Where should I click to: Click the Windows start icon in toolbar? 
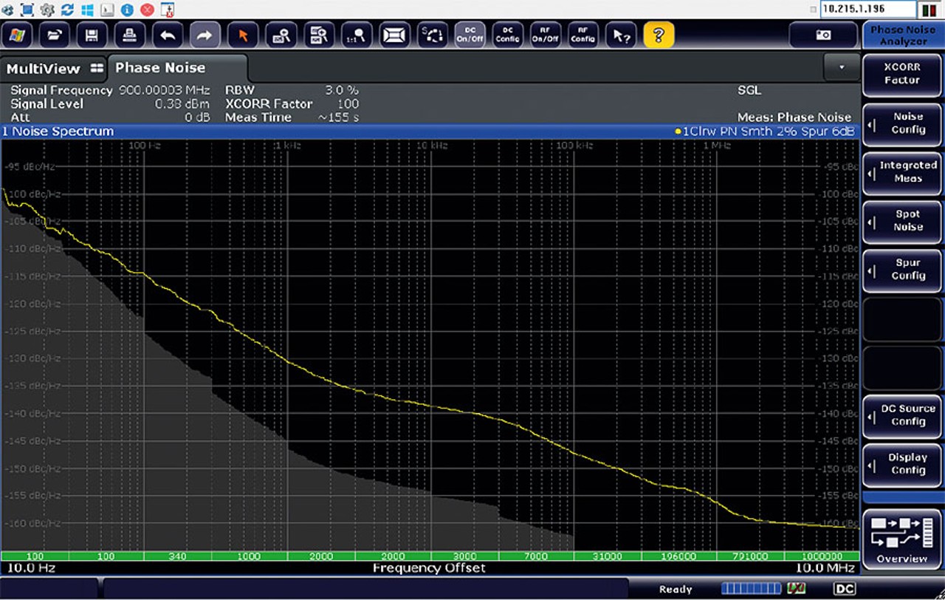[17, 35]
